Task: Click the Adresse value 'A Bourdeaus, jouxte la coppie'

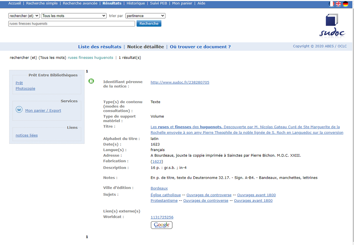Action: [x=226, y=155]
